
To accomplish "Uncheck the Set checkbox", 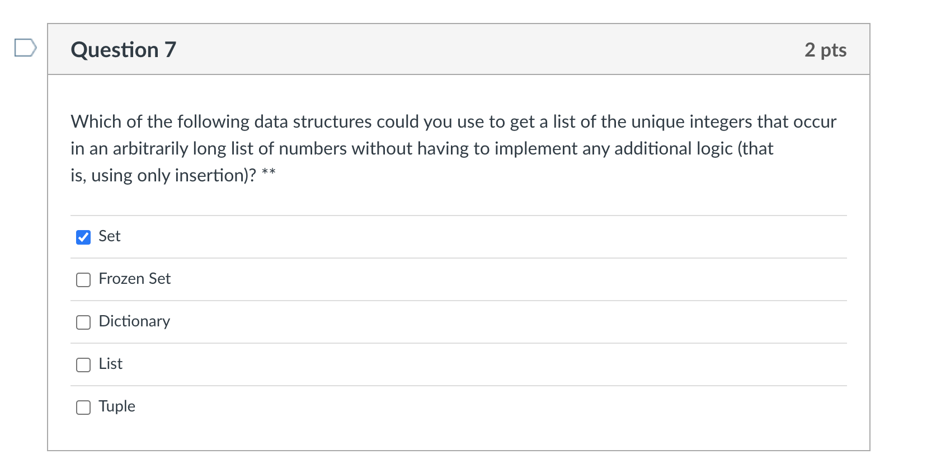I will click(83, 237).
